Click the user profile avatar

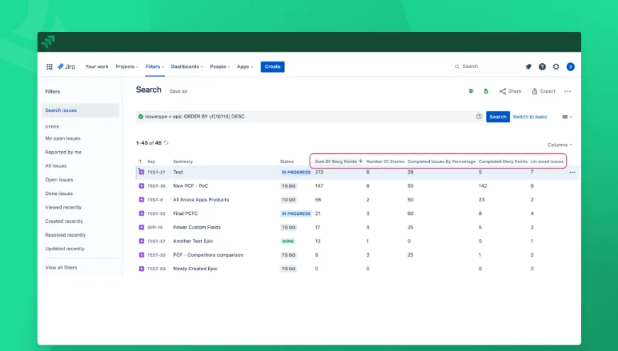[x=570, y=67]
